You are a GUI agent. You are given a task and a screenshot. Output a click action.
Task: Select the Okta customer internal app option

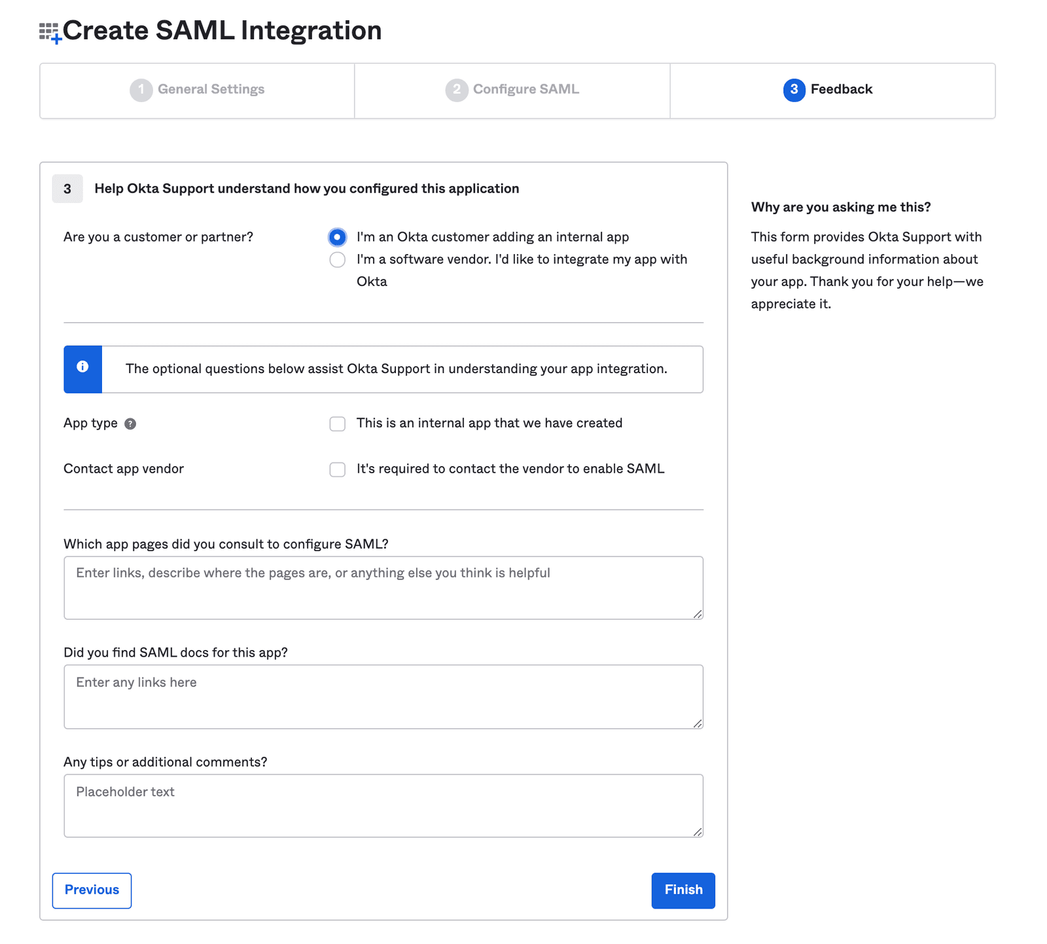[x=337, y=237]
